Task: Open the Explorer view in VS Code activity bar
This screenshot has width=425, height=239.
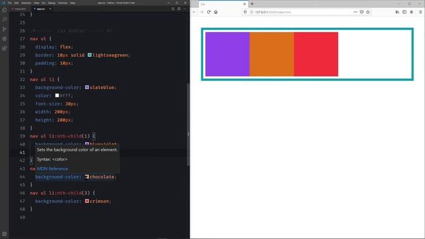Action: 5,10
